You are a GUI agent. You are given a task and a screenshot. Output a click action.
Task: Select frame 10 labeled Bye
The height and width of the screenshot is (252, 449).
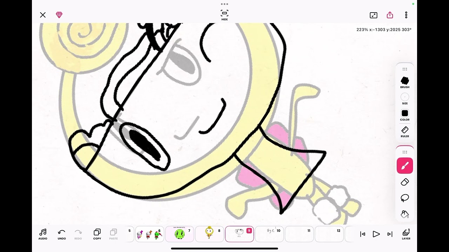pos(269,234)
